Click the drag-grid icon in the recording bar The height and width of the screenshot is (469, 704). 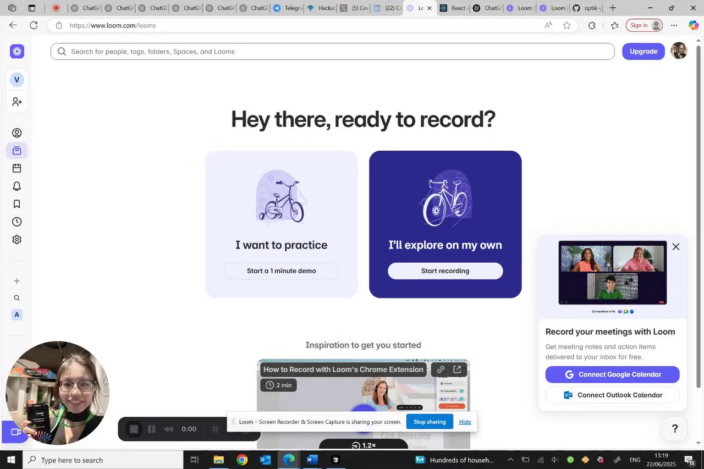tap(216, 429)
